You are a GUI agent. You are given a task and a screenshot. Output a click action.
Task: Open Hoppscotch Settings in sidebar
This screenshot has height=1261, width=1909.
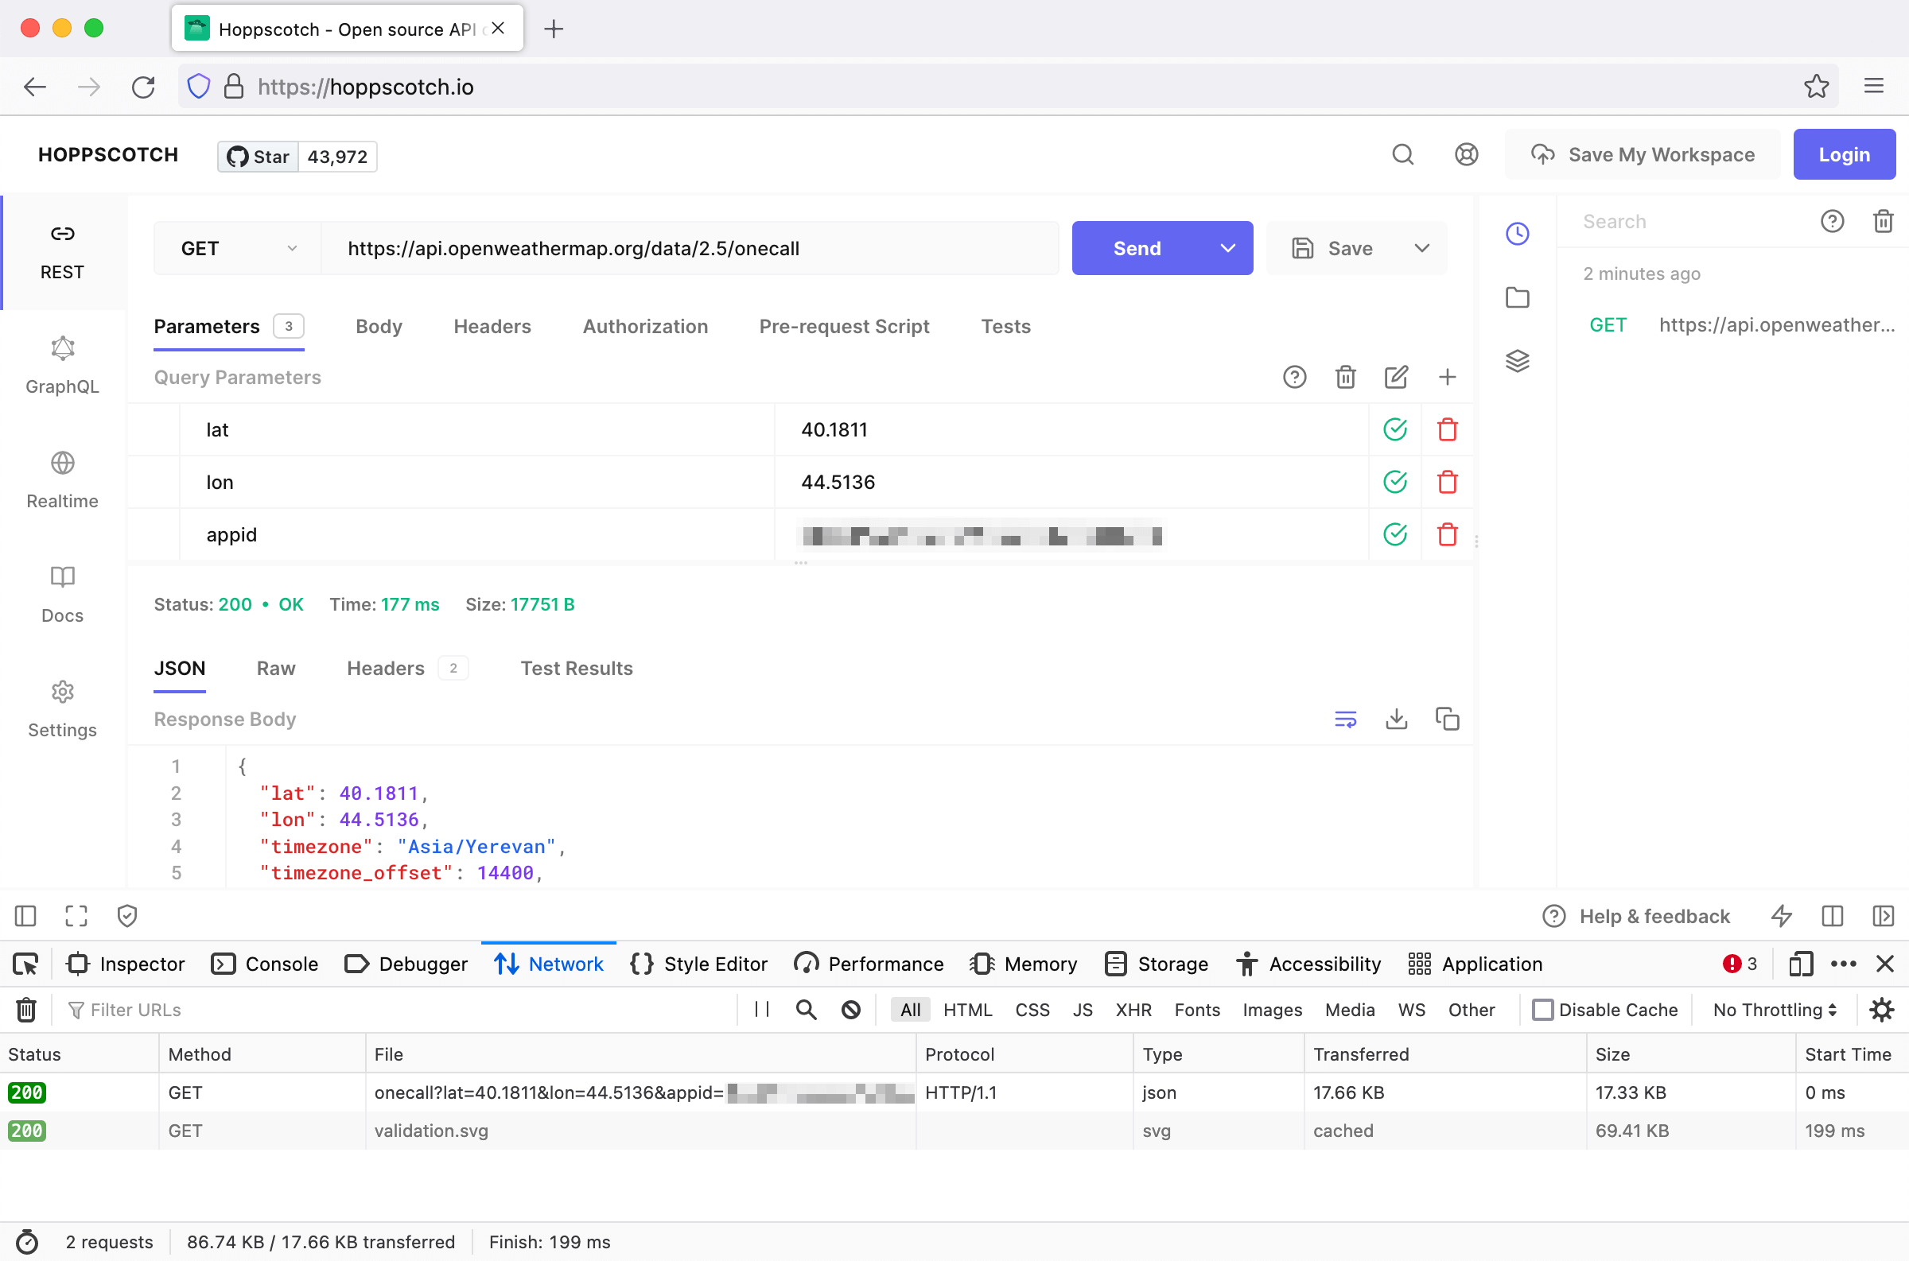(x=63, y=710)
